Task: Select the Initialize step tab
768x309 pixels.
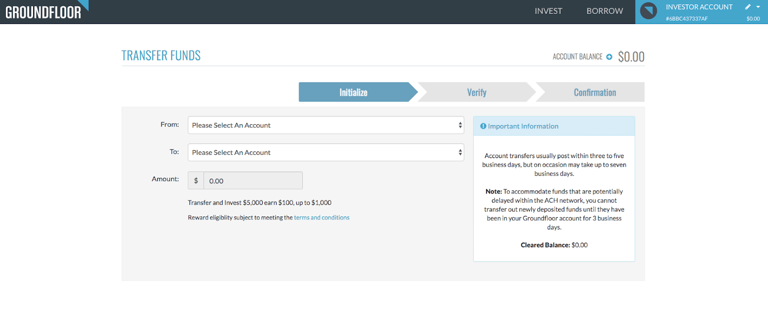Action: coord(358,92)
